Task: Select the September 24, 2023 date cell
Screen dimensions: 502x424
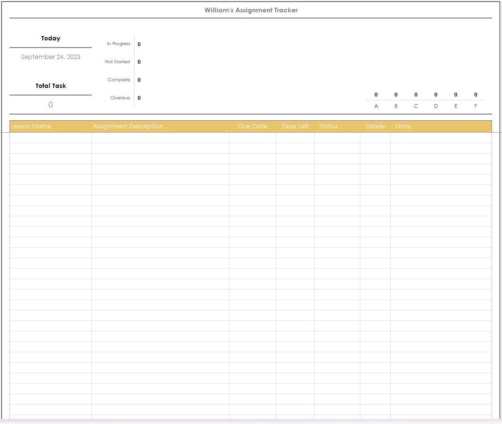Action: [50, 57]
